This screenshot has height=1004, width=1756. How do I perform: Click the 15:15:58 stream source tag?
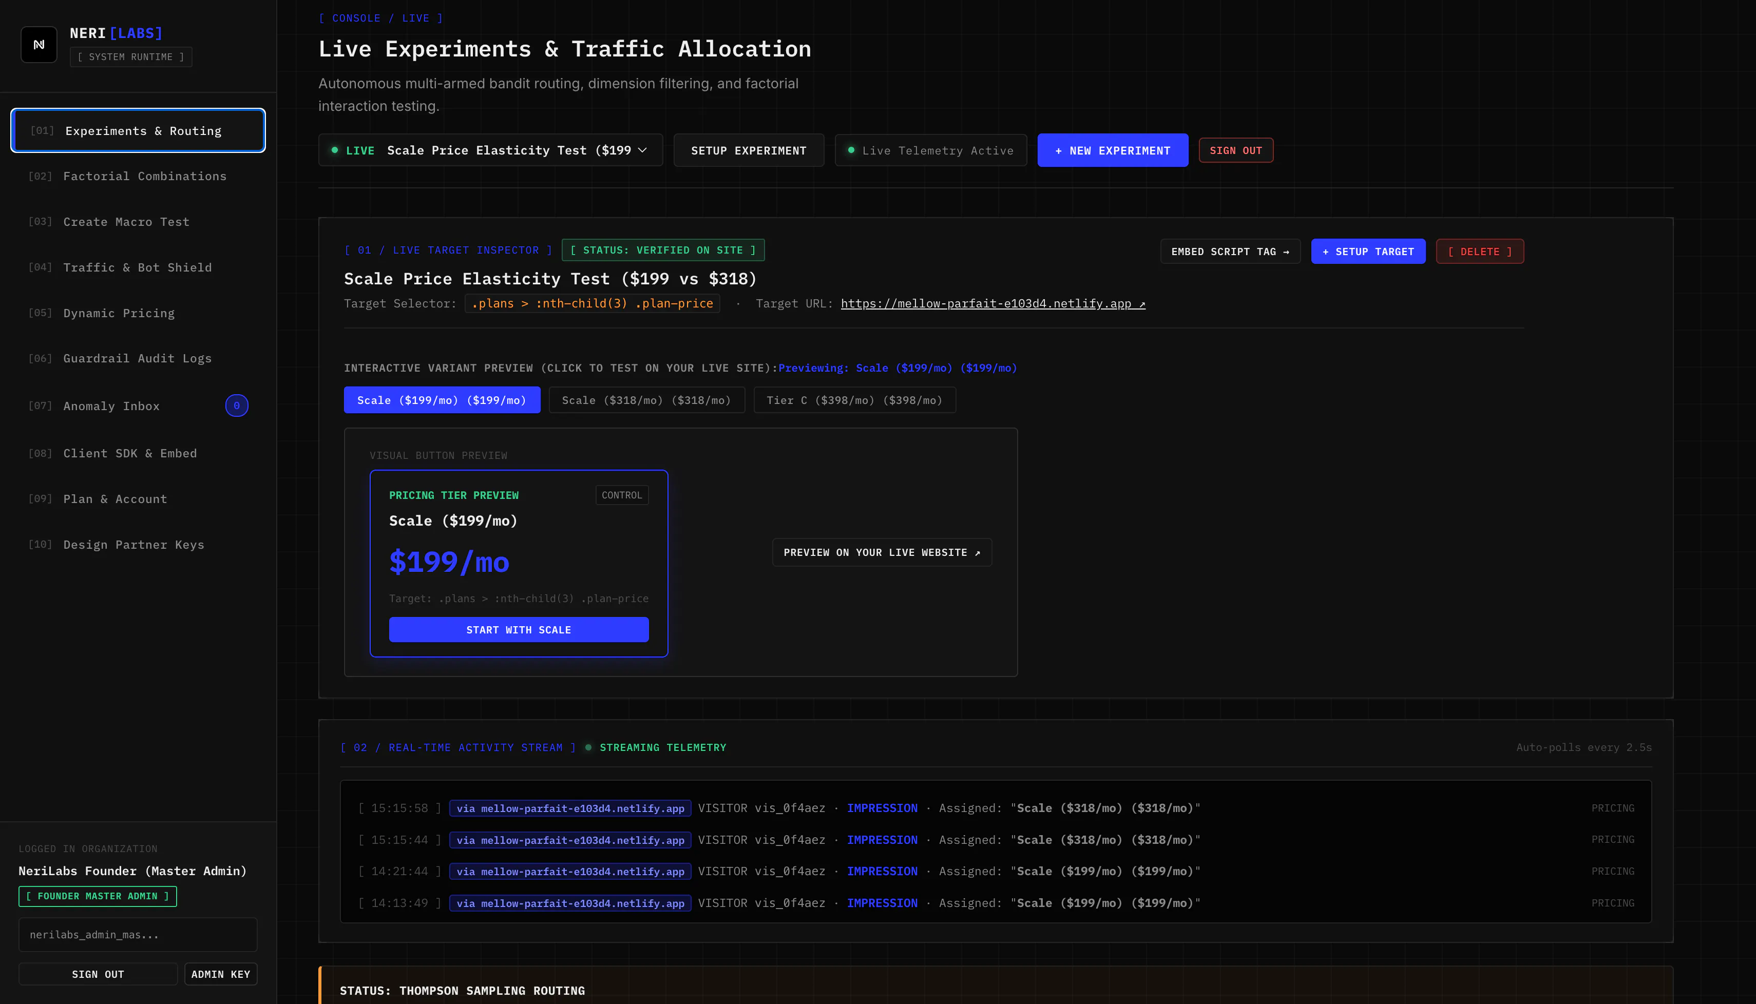570,808
